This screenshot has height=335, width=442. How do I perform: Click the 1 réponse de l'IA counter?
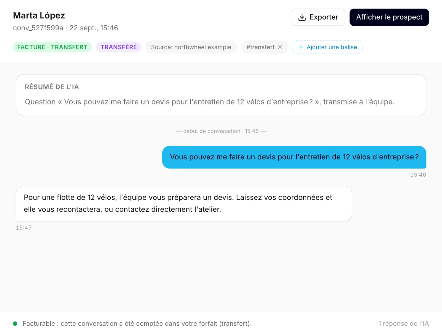403,323
